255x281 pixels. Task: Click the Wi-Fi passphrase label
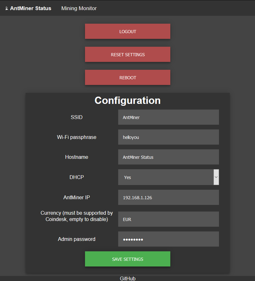point(76,137)
